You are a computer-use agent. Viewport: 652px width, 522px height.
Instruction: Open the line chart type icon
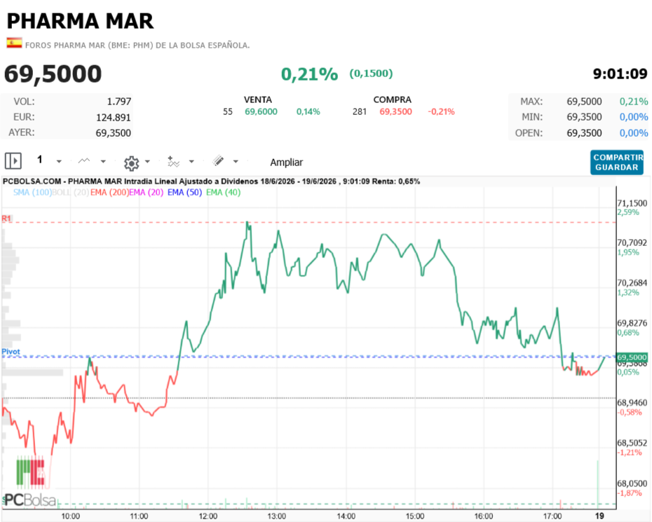point(84,161)
